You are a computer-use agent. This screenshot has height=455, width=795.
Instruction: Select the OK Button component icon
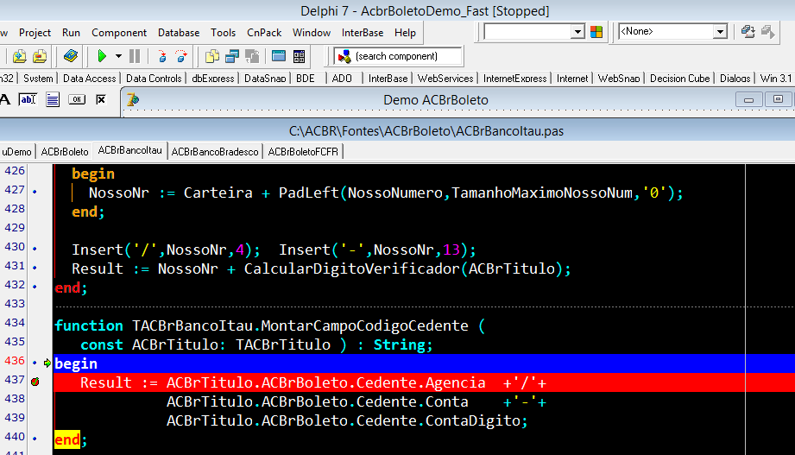click(77, 99)
